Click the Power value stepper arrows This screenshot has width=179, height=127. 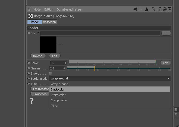(x=65, y=63)
